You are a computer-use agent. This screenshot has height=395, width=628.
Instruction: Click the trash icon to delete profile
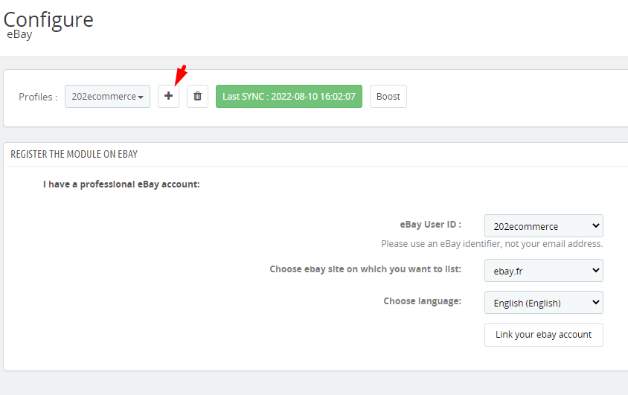tap(197, 97)
